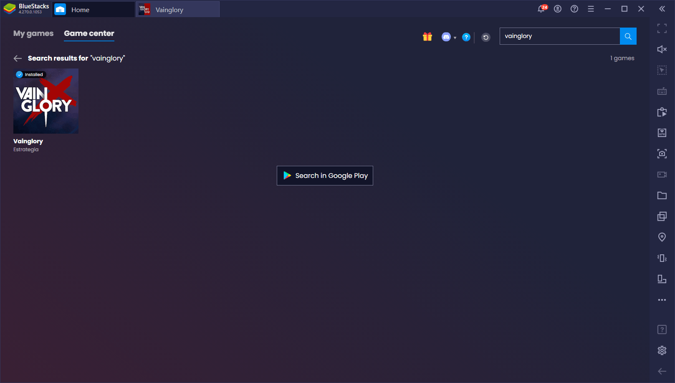The height and width of the screenshot is (383, 675).
Task: Expand the Discord dropdown arrow
Action: [455, 38]
